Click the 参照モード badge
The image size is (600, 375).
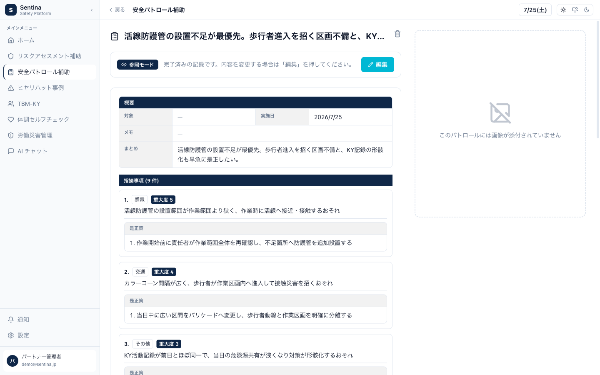pos(137,65)
